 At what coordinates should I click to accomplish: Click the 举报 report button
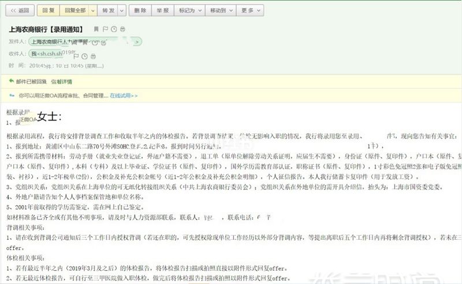(x=163, y=10)
